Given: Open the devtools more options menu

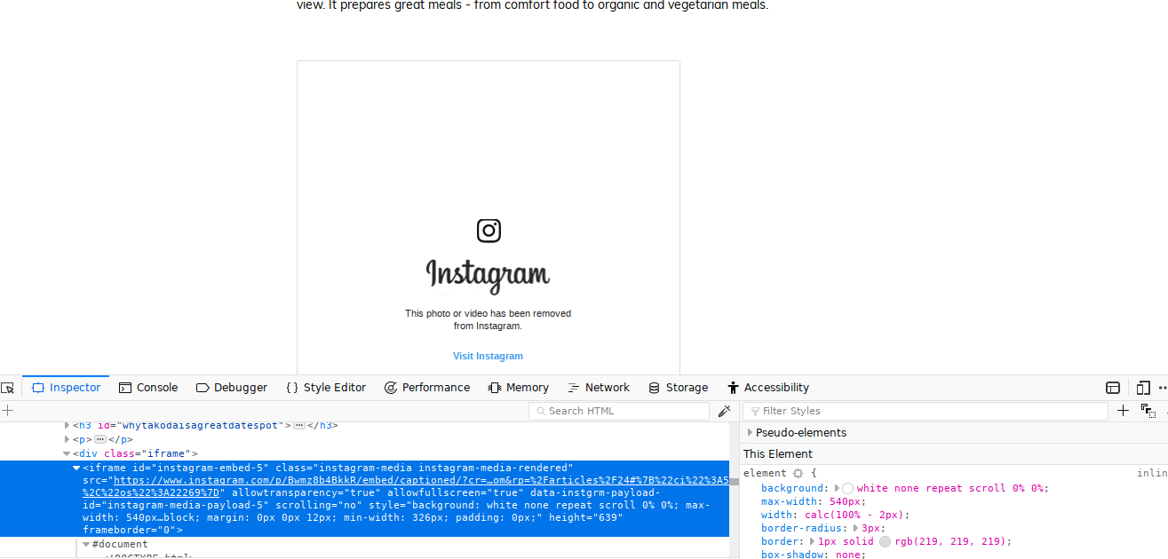Looking at the screenshot, I should [x=1163, y=388].
